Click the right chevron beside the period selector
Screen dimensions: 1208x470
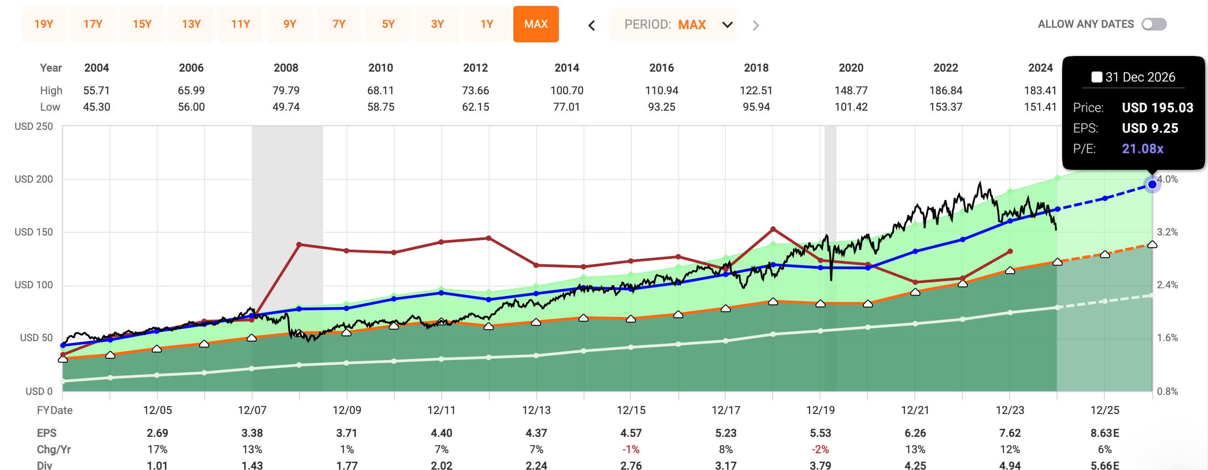click(x=755, y=26)
